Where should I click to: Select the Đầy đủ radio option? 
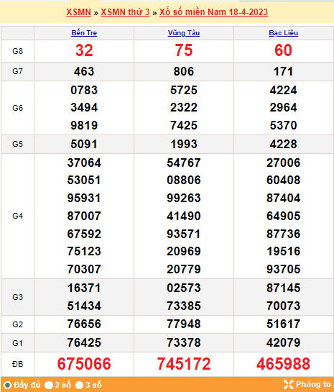click(8, 385)
